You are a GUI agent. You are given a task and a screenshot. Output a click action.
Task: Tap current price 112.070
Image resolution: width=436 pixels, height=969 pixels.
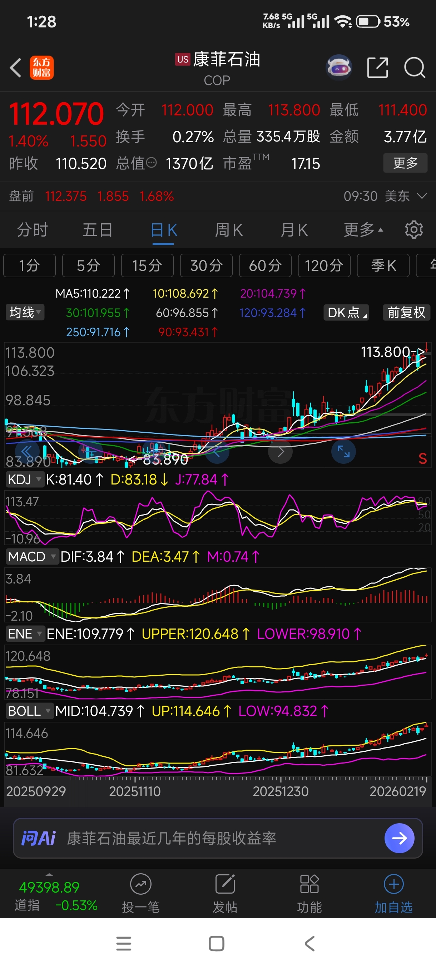56,114
